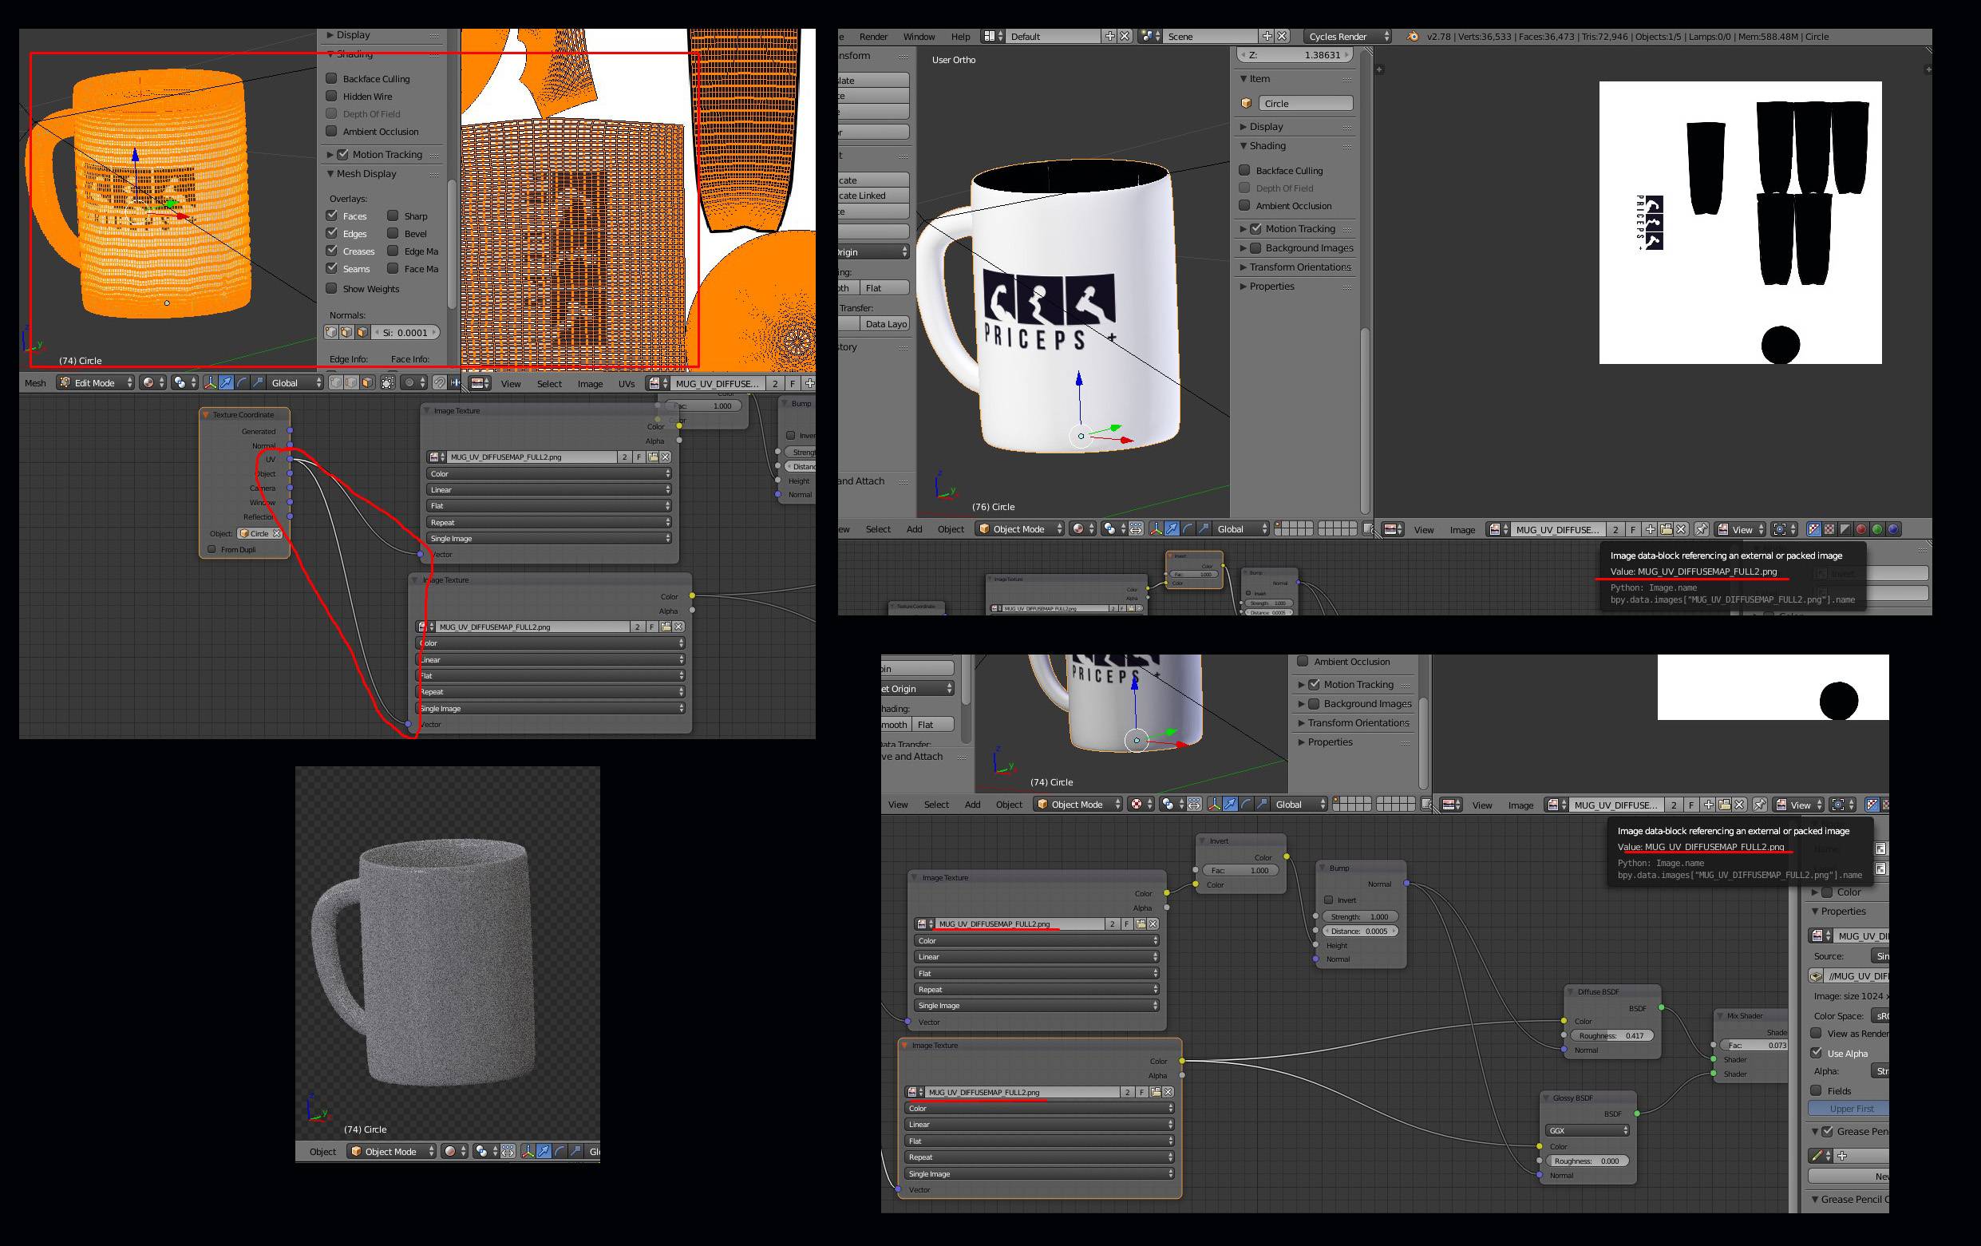The image size is (1981, 1246).
Task: Open the Edit Mode interaction mode dropdown
Action: tap(96, 382)
